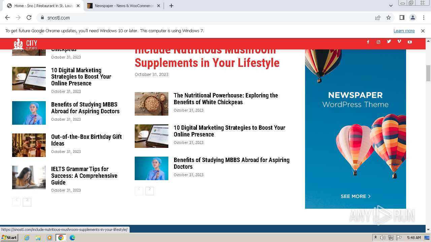431x242 pixels.
Task: Open the Out-of-the-Box Birthday Gift Ideas article
Action: 87,140
